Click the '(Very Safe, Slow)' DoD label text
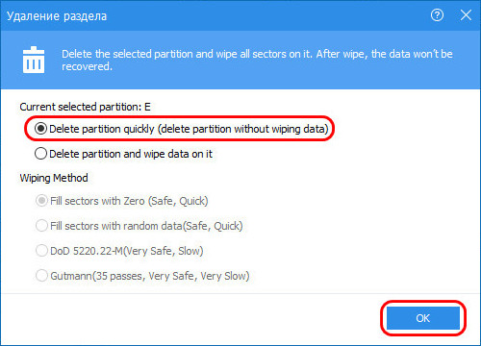The width and height of the screenshot is (481, 346). click(164, 251)
